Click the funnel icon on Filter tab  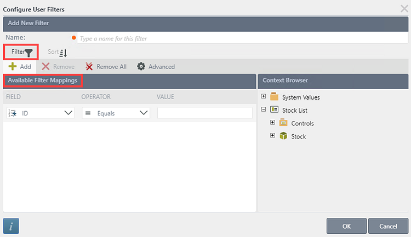[x=29, y=53]
